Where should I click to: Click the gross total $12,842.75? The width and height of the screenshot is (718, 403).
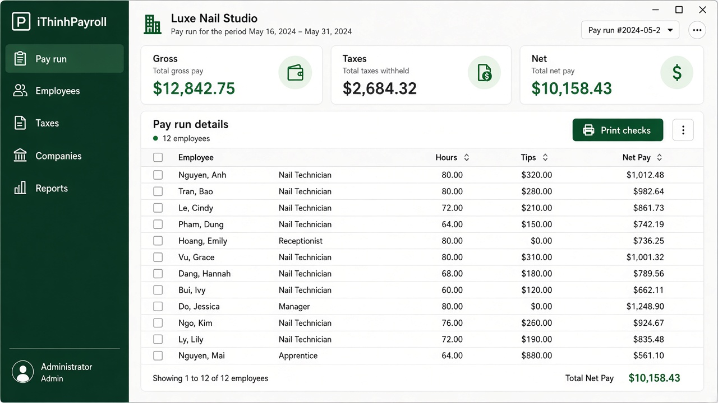[194, 88]
